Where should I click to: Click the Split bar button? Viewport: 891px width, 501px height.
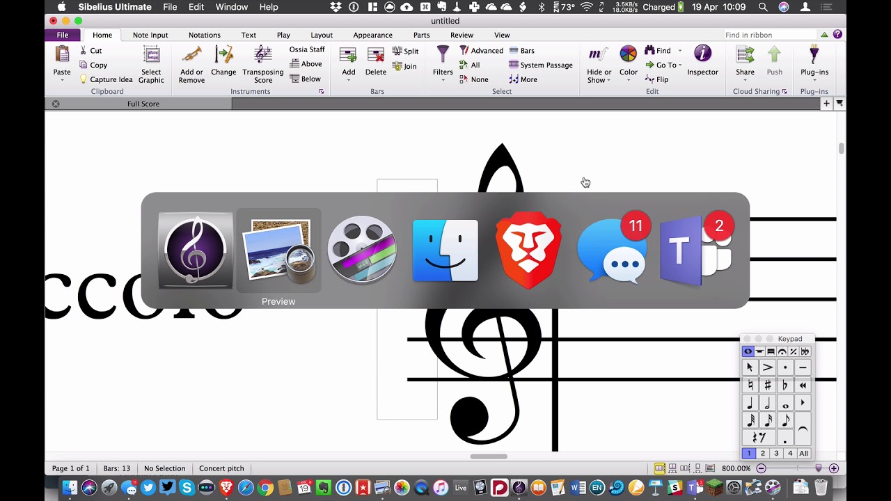[405, 51]
